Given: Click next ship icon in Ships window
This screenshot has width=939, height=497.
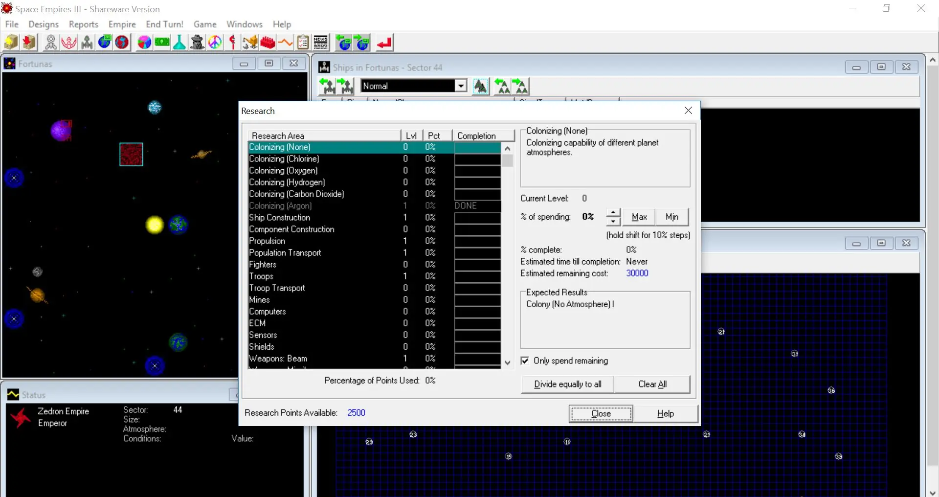Looking at the screenshot, I should (x=346, y=86).
